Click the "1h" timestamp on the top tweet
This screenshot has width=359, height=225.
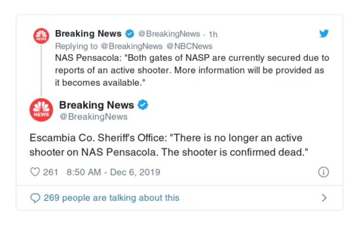point(213,34)
